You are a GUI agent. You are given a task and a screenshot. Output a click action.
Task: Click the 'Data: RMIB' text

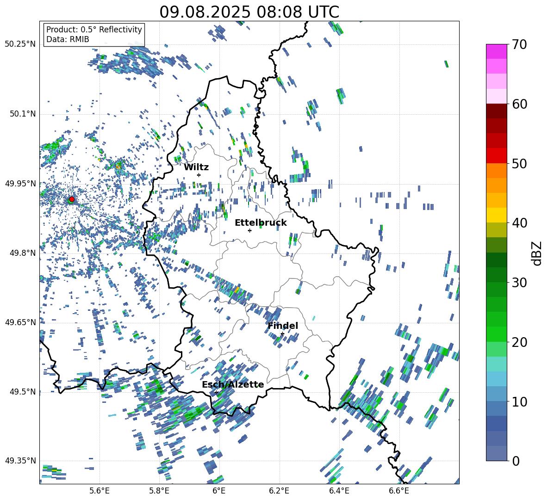pyautogui.click(x=68, y=39)
